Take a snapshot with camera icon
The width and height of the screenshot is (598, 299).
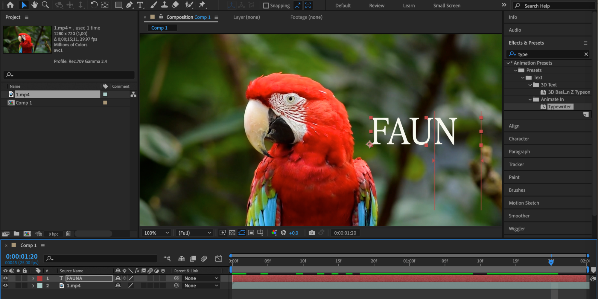(312, 233)
